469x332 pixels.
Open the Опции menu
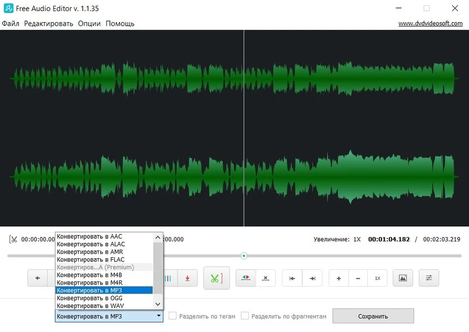tap(89, 23)
